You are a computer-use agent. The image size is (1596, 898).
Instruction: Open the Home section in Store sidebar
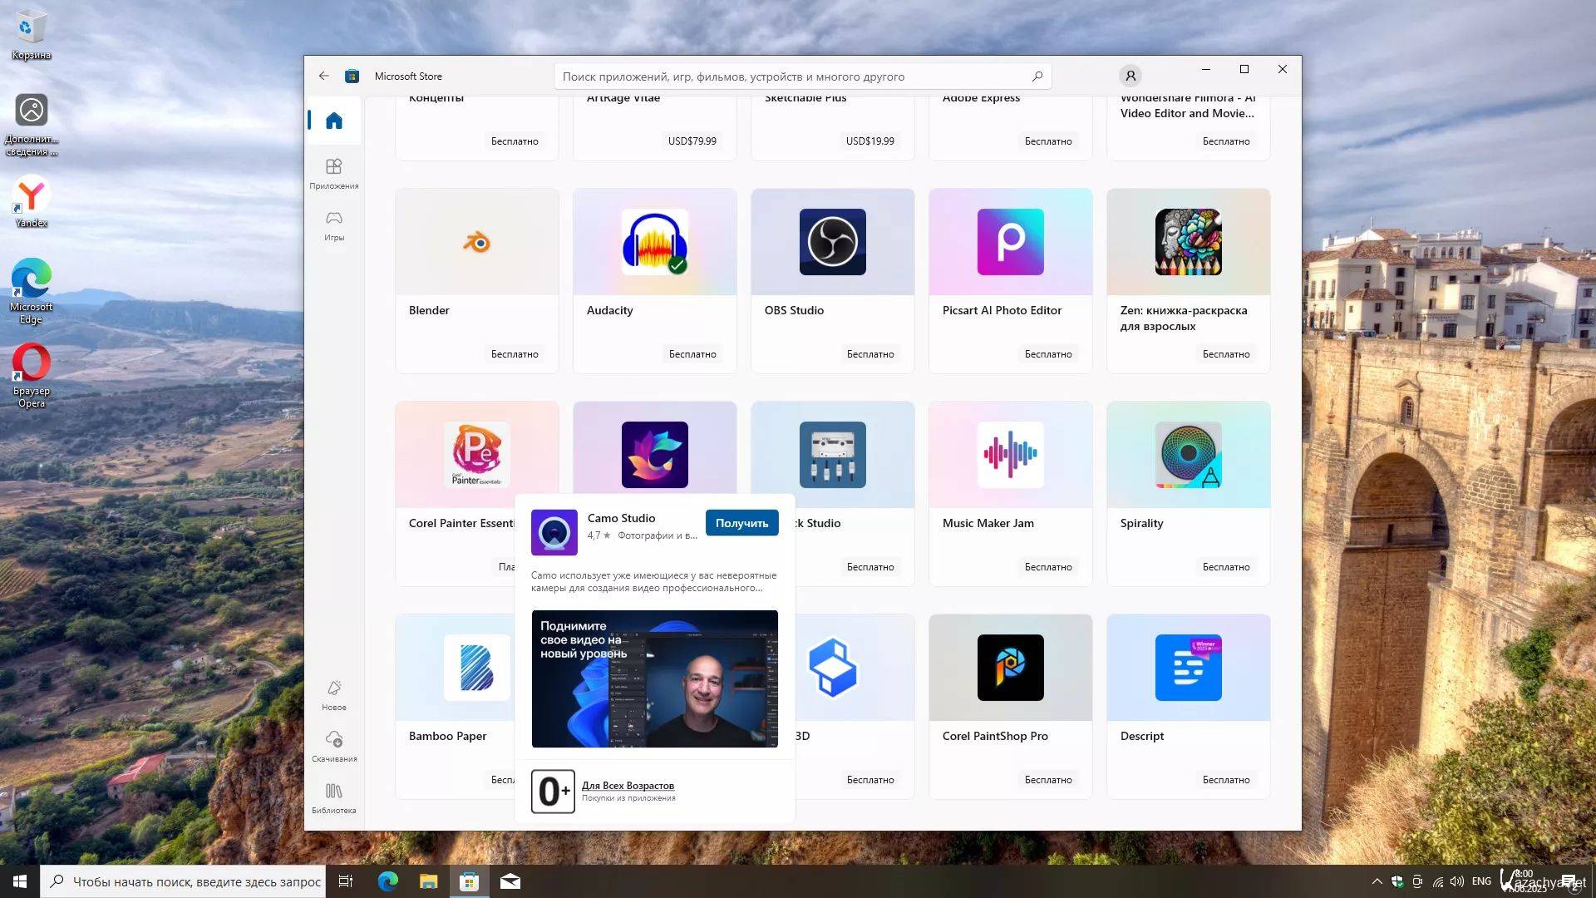[x=333, y=121]
